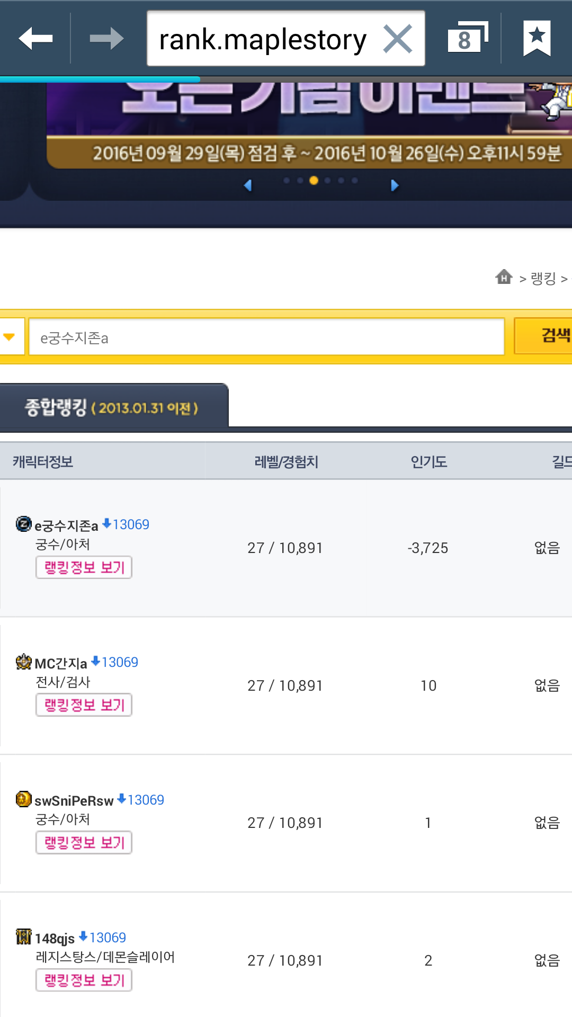Select the last banner pagination dot

(354, 181)
